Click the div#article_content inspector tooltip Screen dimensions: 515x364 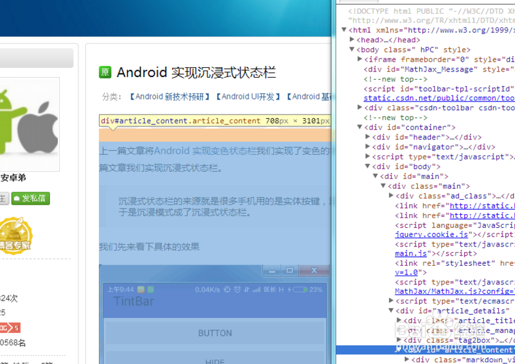pos(215,121)
